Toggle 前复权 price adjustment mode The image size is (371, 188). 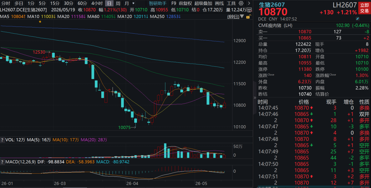pos(185,3)
